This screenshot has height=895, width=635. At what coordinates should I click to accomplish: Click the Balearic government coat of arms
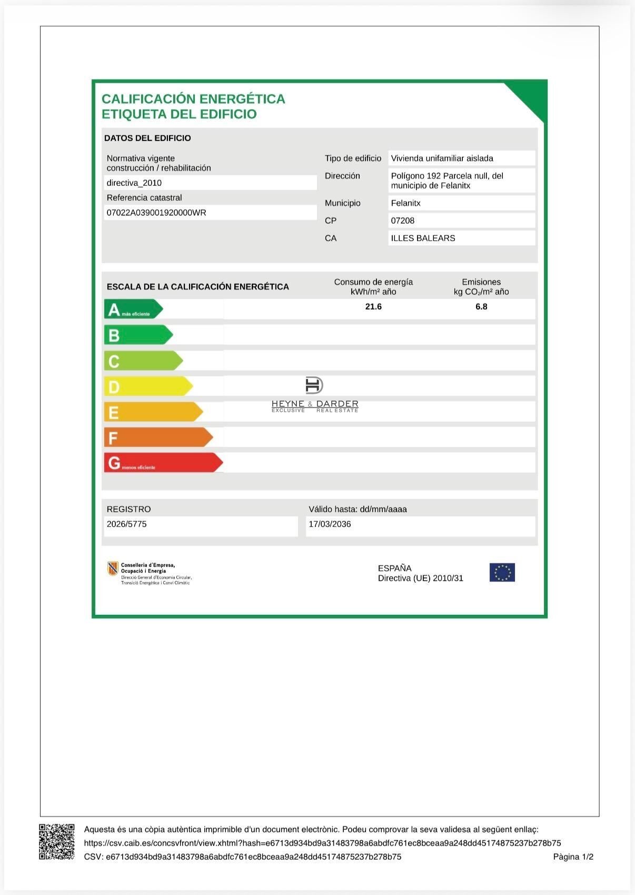click(113, 569)
